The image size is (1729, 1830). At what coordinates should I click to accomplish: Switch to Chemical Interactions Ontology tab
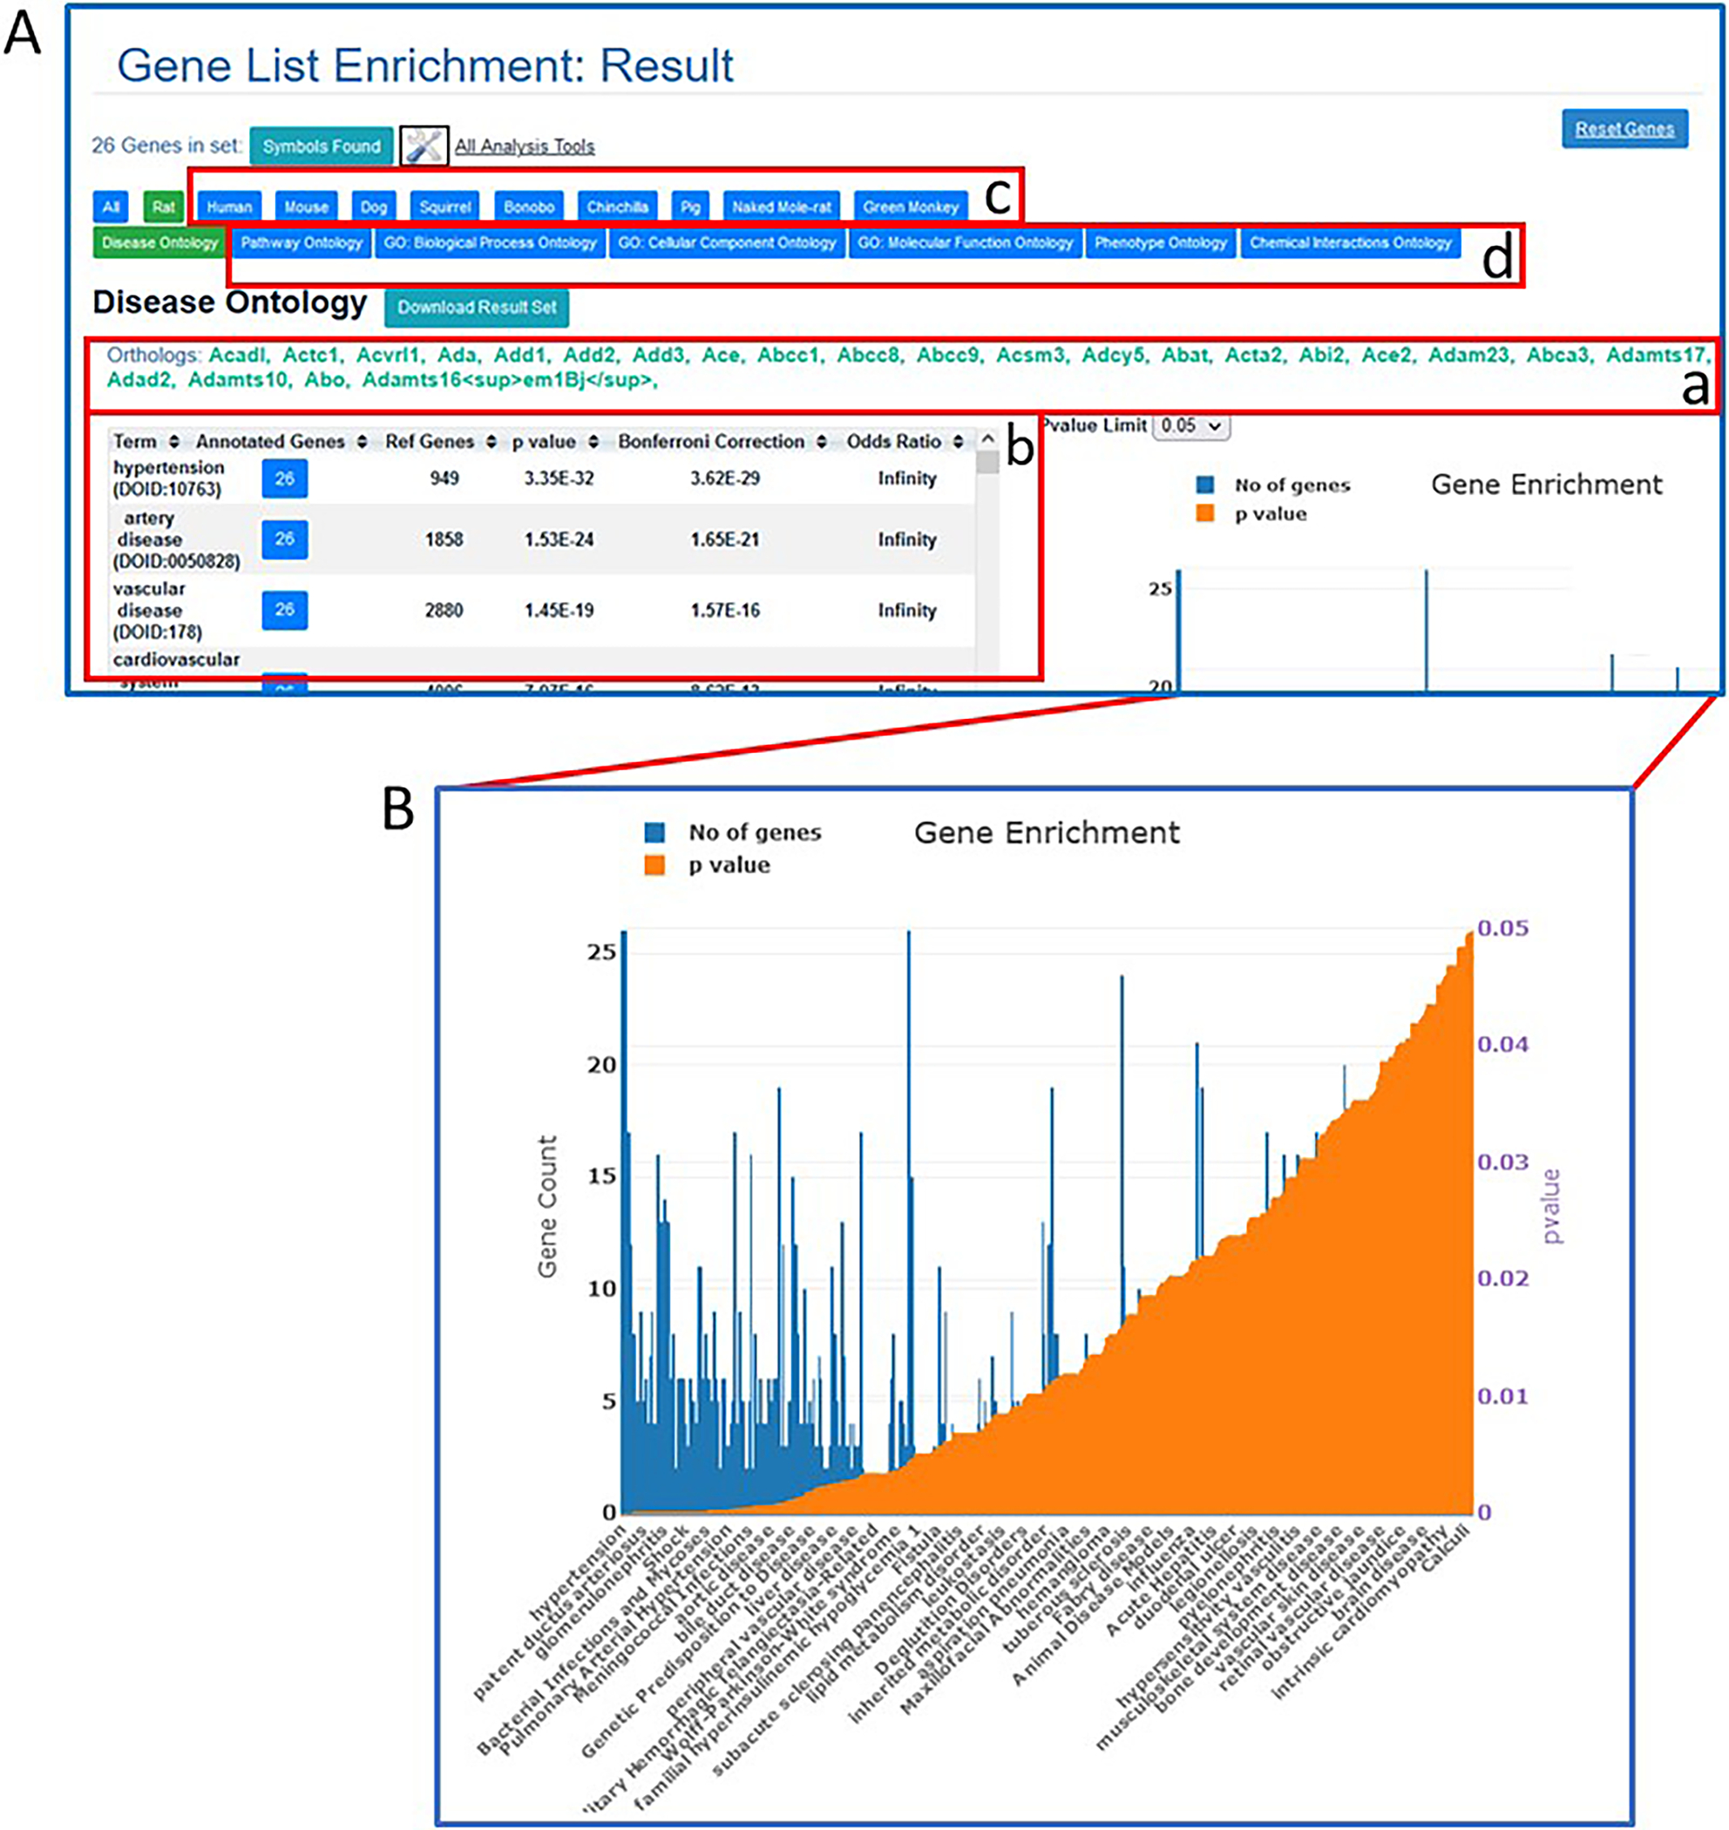point(1350,242)
